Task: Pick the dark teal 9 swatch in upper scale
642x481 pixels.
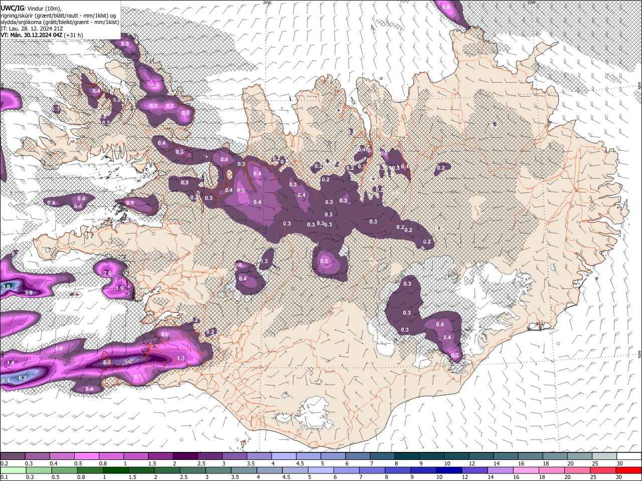Action: 432,456
